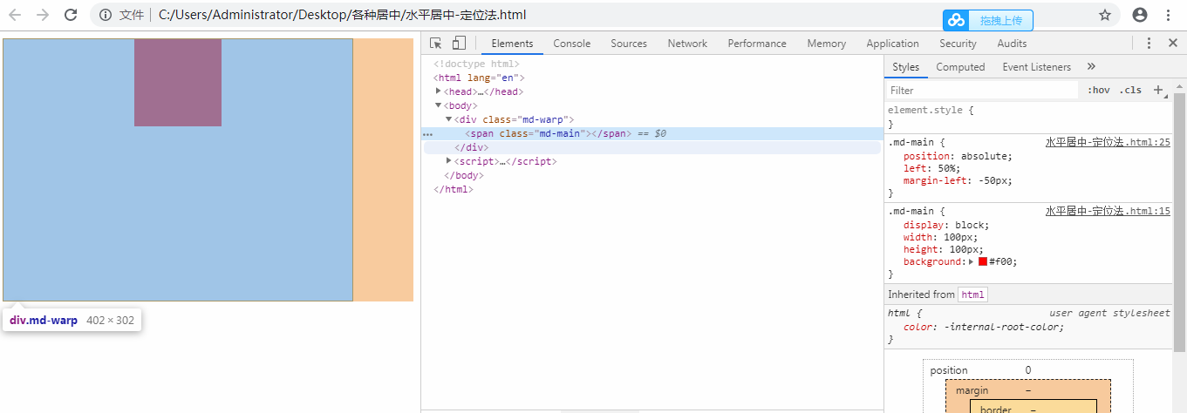
Task: Click display: block declaration
Action: [x=946, y=225]
